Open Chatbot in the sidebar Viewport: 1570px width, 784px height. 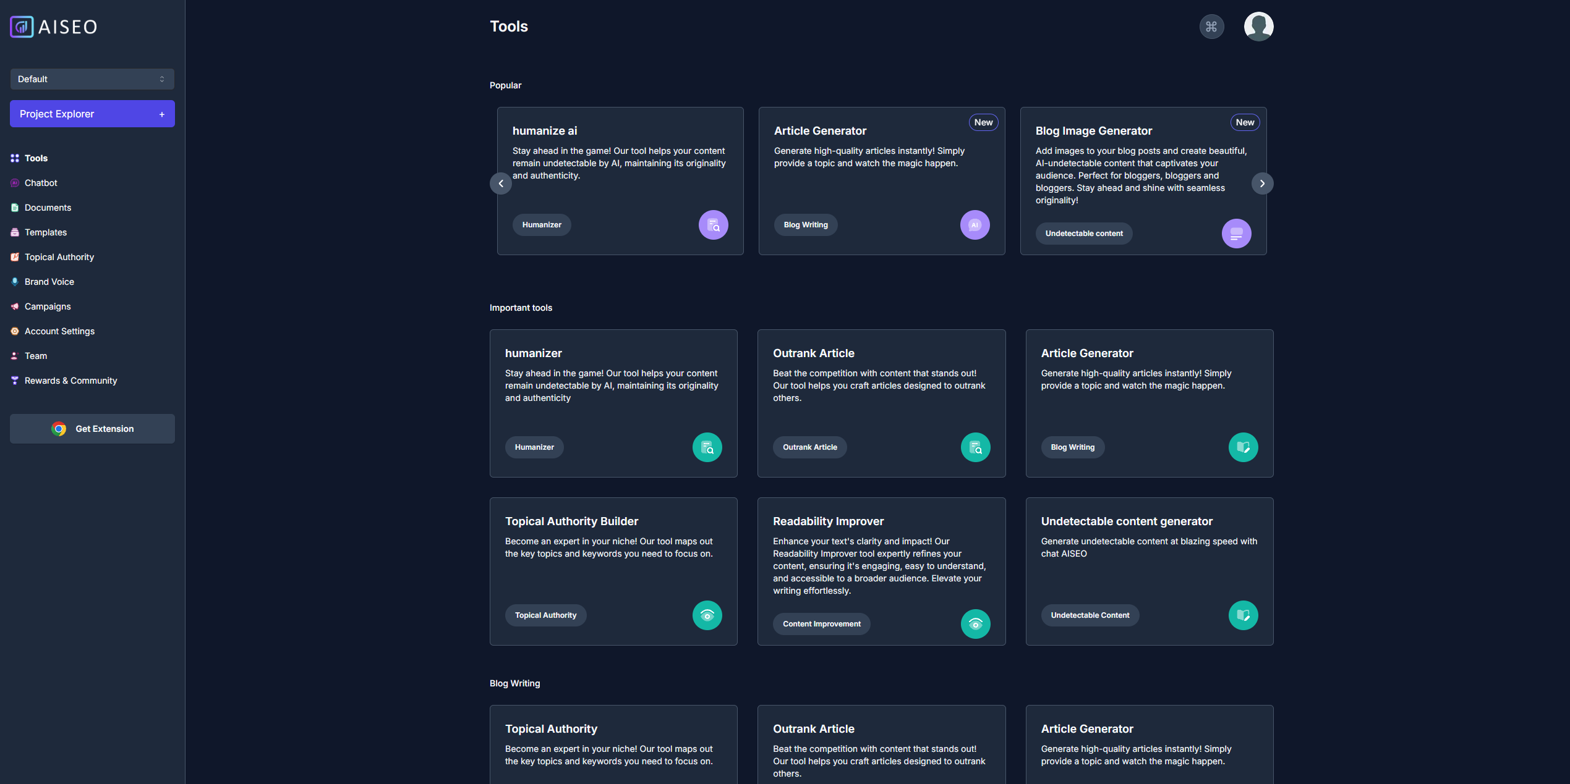tap(41, 183)
